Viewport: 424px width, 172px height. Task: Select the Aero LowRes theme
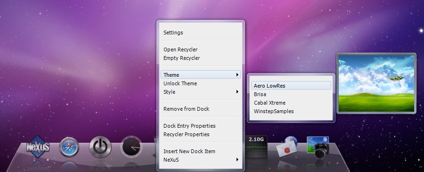tap(291, 85)
